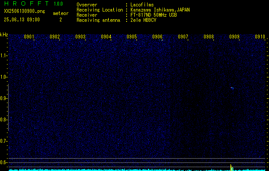Click FT-817ND 50MHz USB text
The image size is (269, 171).
[x=154, y=15]
